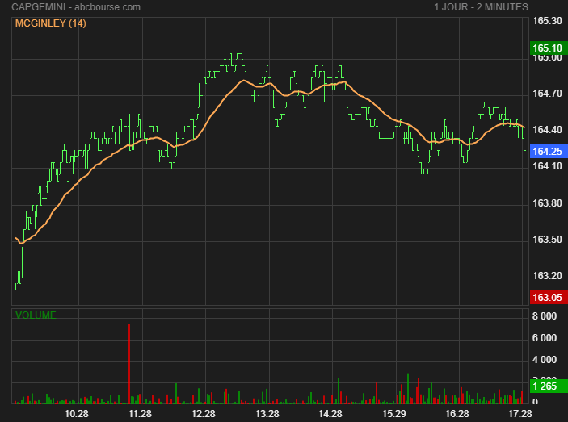This screenshot has height=422, width=568.
Task: Click the 4 000 volume axis label
Action: click(545, 359)
